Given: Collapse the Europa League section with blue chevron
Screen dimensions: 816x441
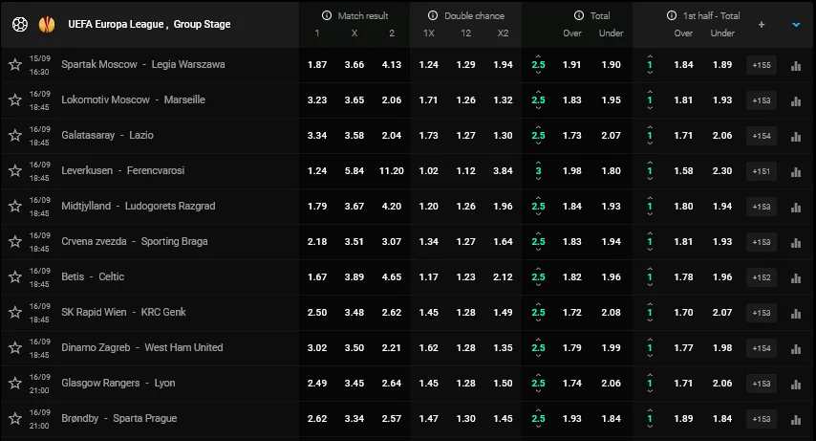Looking at the screenshot, I should pos(795,25).
